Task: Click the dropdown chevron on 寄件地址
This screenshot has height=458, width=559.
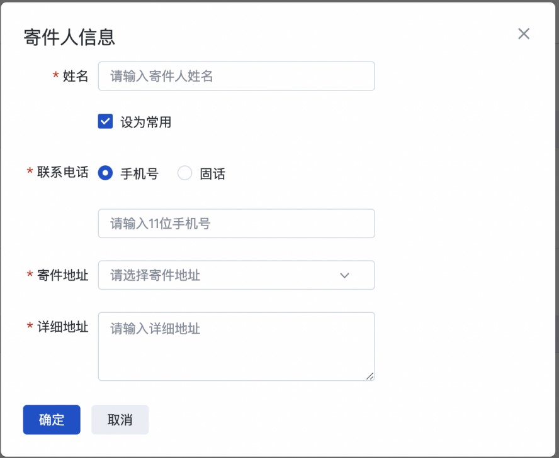Action: [x=344, y=275]
